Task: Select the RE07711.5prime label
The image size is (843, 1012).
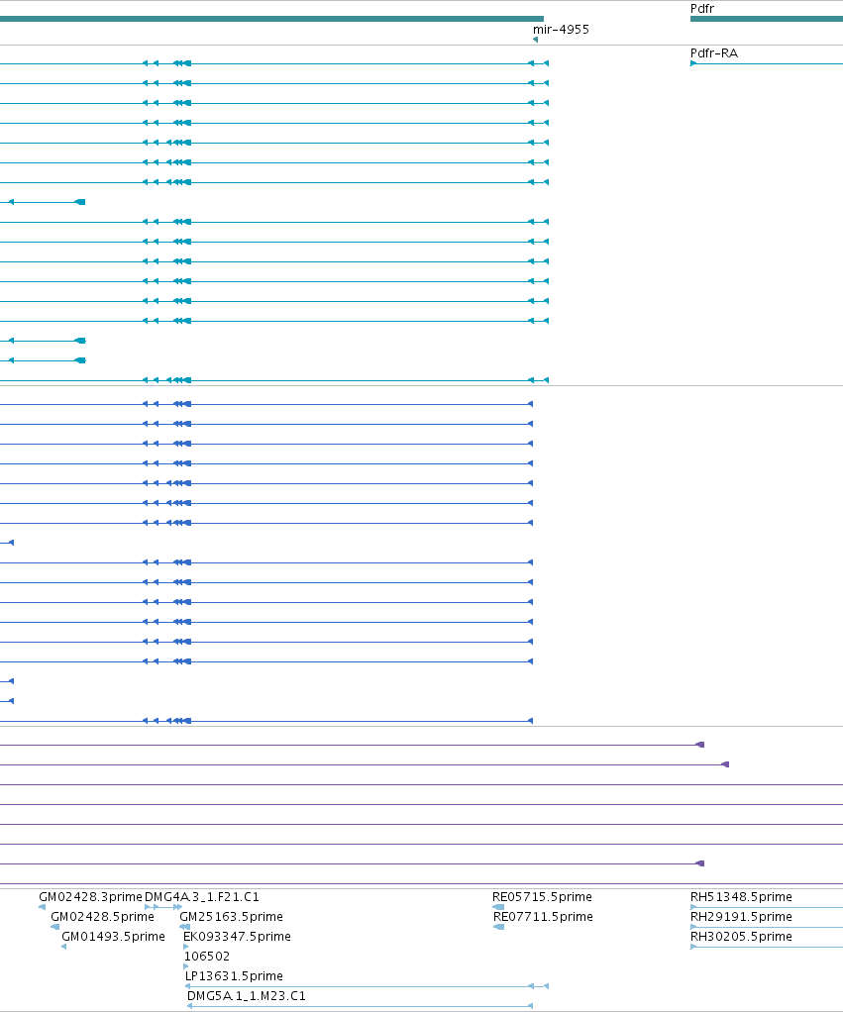Action: pos(543,917)
